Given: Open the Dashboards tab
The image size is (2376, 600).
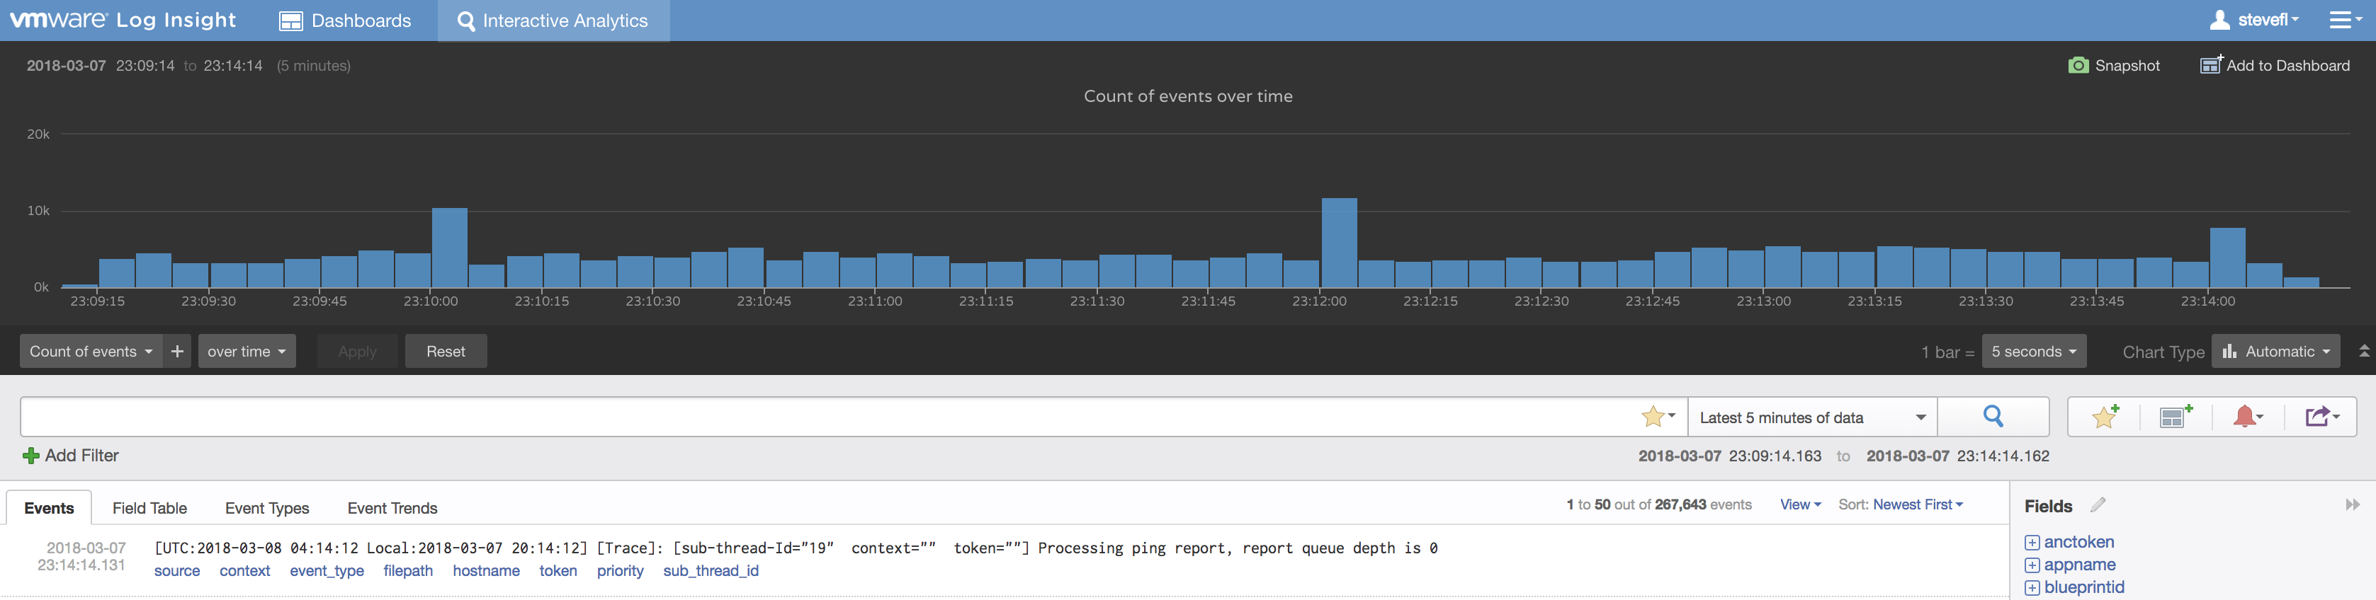Looking at the screenshot, I should coord(345,21).
